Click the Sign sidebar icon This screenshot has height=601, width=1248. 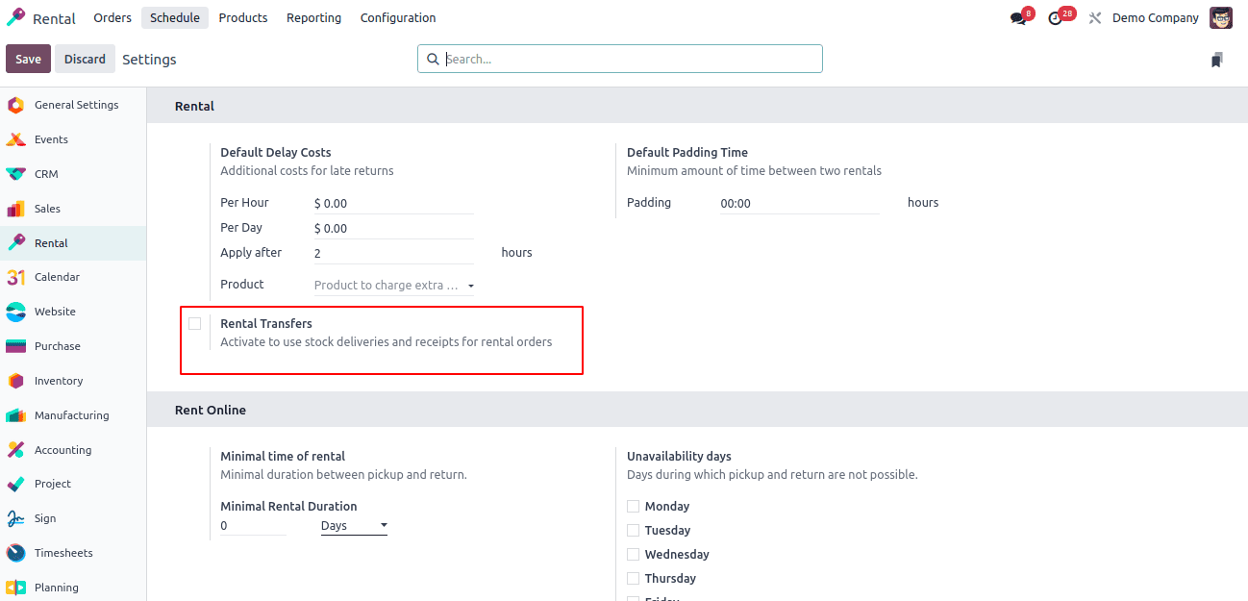tap(15, 518)
